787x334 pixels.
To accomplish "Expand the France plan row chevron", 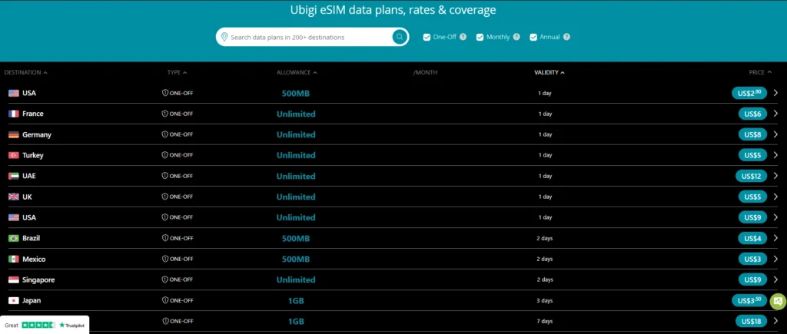I will (775, 114).
